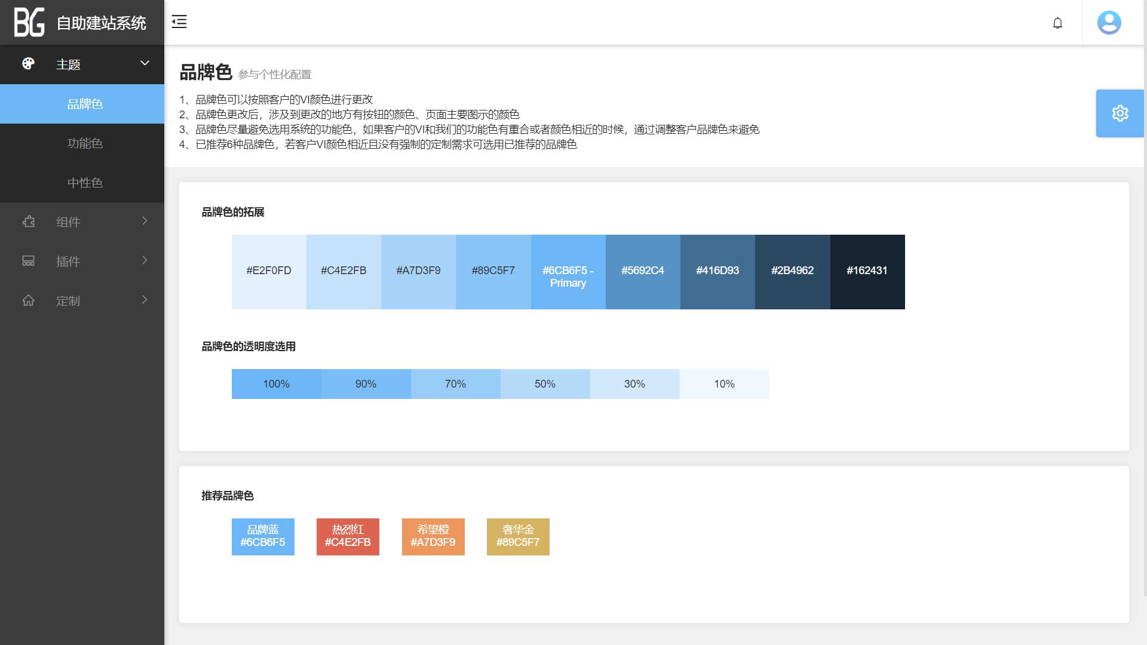1147x645 pixels.
Task: Click the 奢华金 recommended color tile
Action: point(518,536)
